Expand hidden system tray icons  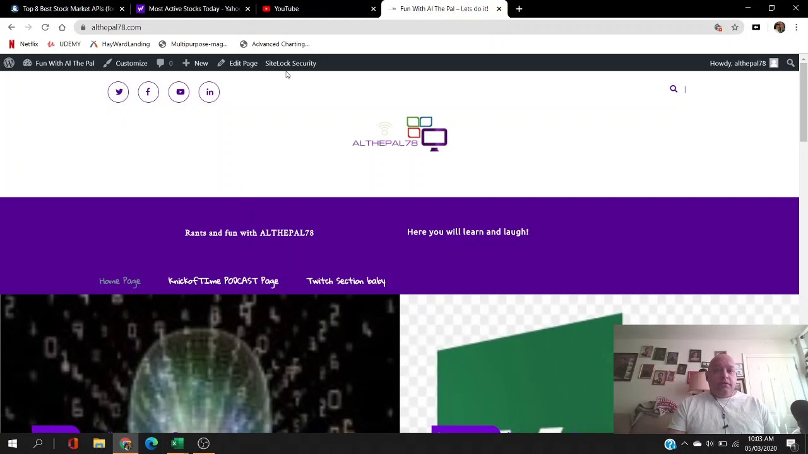coord(685,443)
